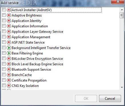125x106 pixels.
Task: Tick the Background Intelligent Transfer Service checkbox
Action: pyautogui.click(x=4, y=47)
